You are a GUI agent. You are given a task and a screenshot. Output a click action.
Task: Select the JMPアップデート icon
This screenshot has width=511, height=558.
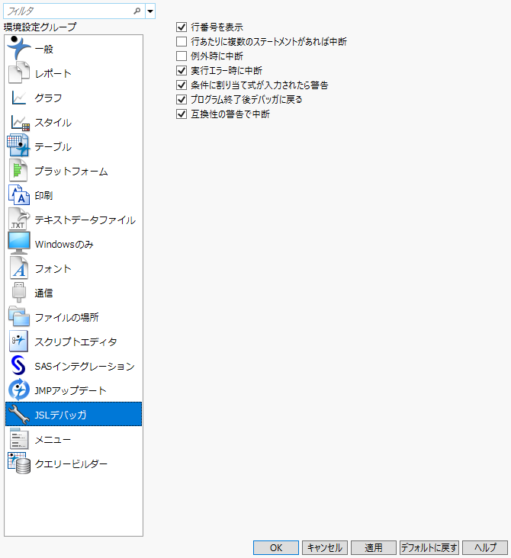(x=19, y=390)
